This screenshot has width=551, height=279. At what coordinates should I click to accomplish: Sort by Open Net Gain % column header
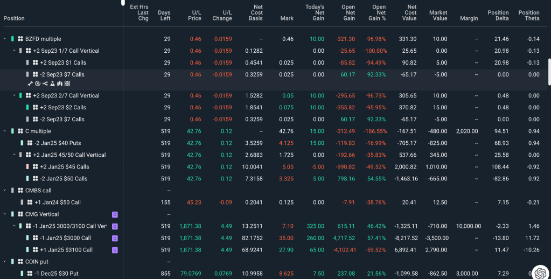[379, 15]
